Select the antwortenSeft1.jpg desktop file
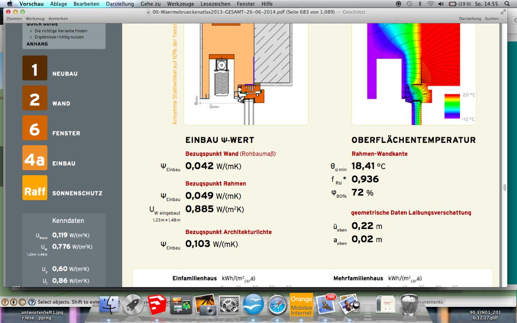517x323 pixels. (x=42, y=315)
